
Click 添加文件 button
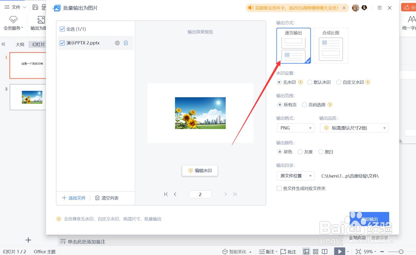tap(74, 198)
